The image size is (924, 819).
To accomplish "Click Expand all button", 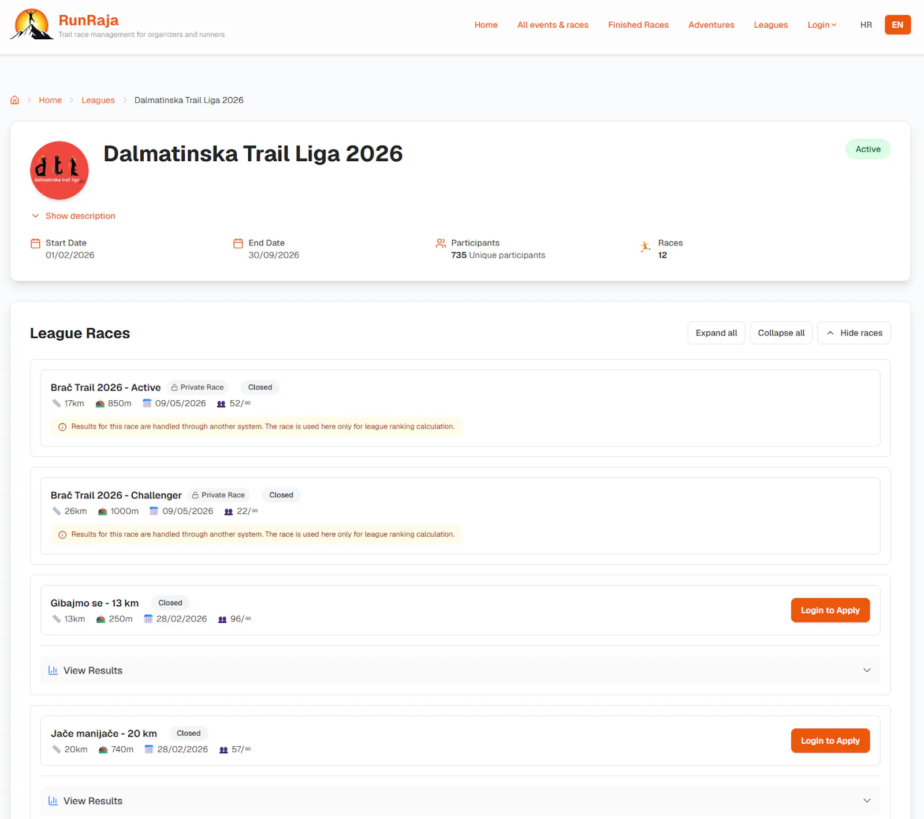I will (716, 333).
